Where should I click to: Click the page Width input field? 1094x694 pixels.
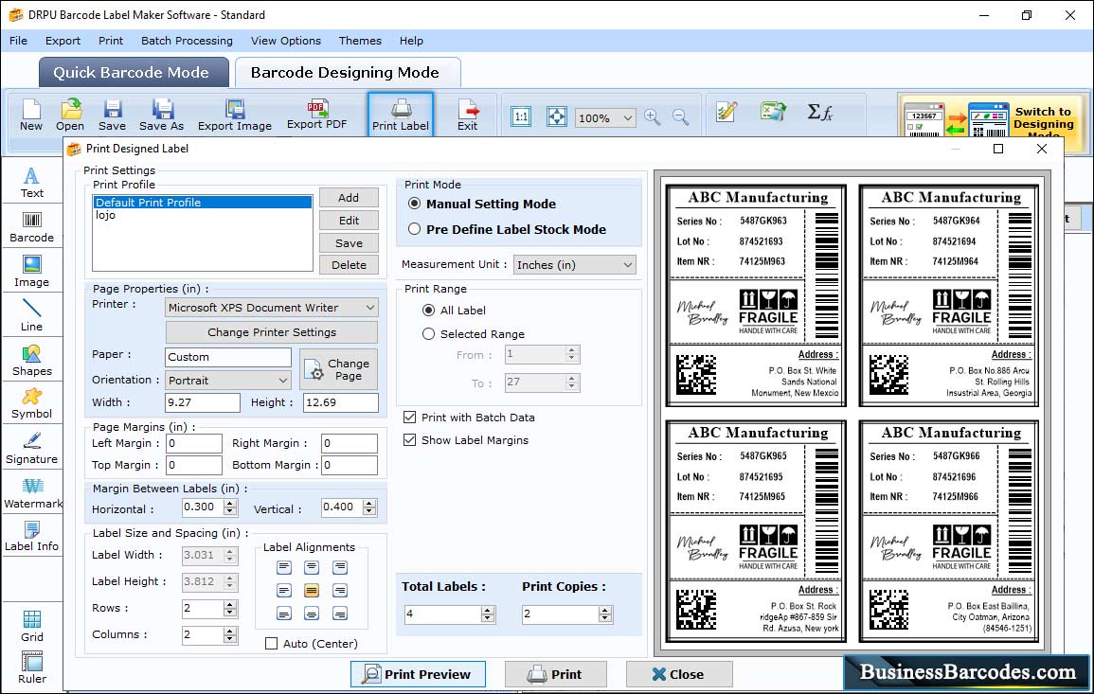[203, 402]
